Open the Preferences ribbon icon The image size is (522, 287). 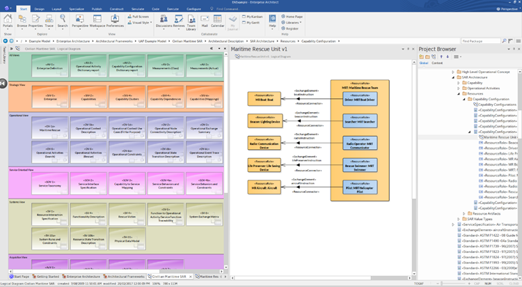click(x=115, y=21)
